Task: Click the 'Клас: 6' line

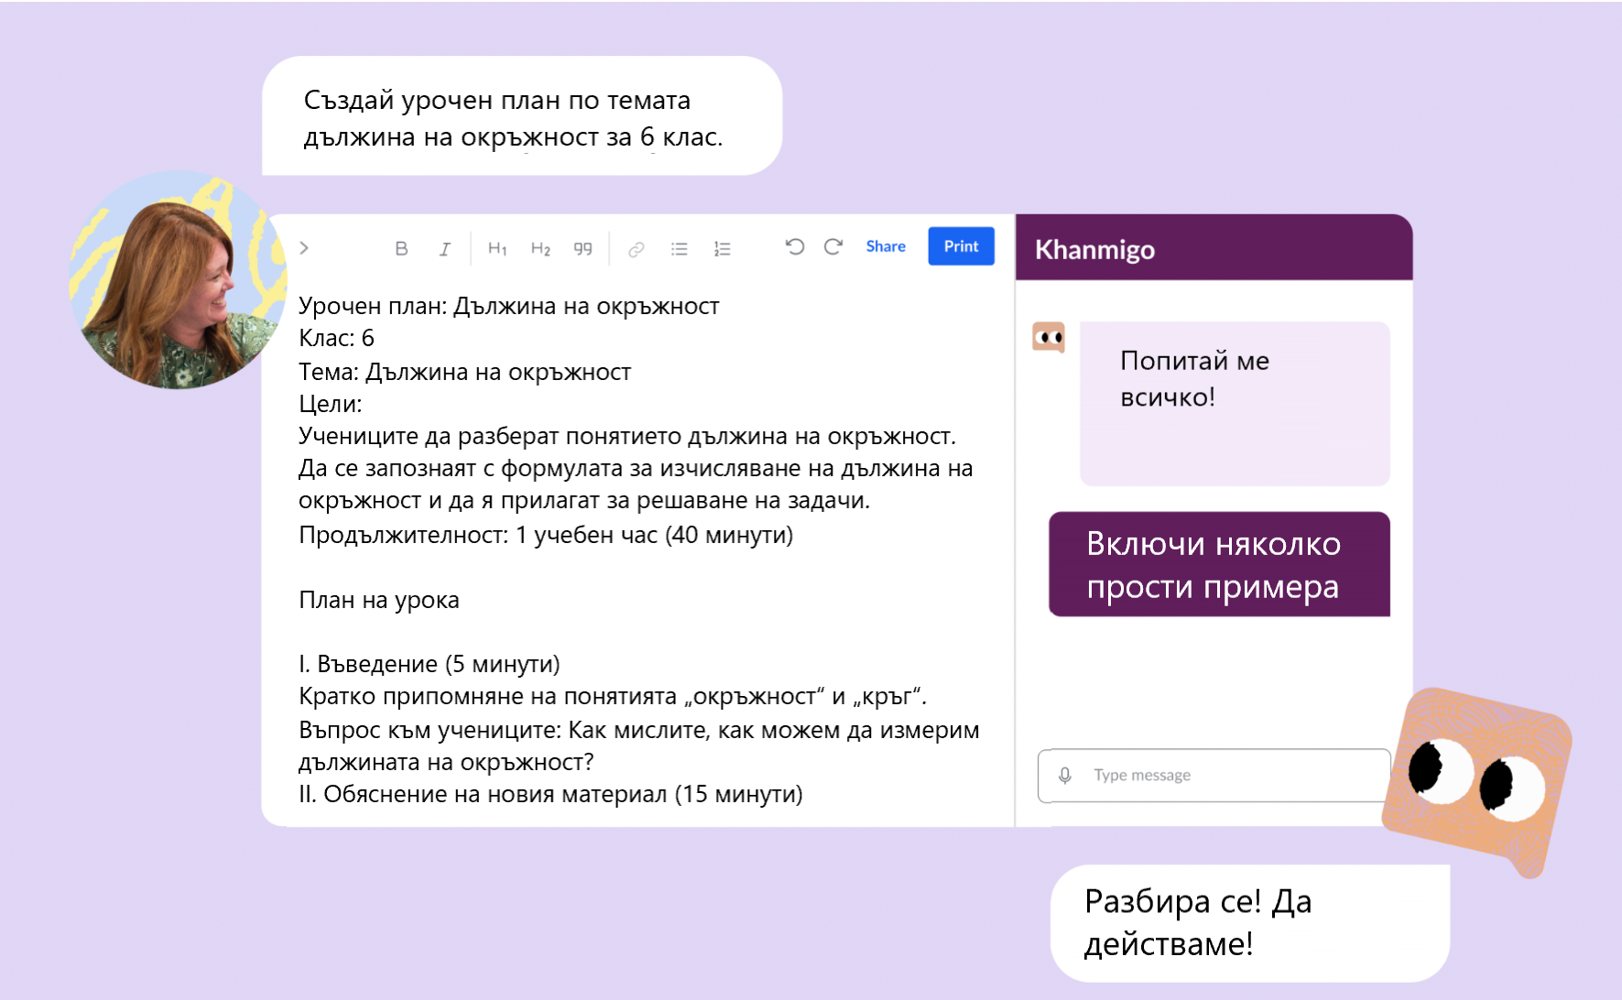Action: pyautogui.click(x=336, y=338)
